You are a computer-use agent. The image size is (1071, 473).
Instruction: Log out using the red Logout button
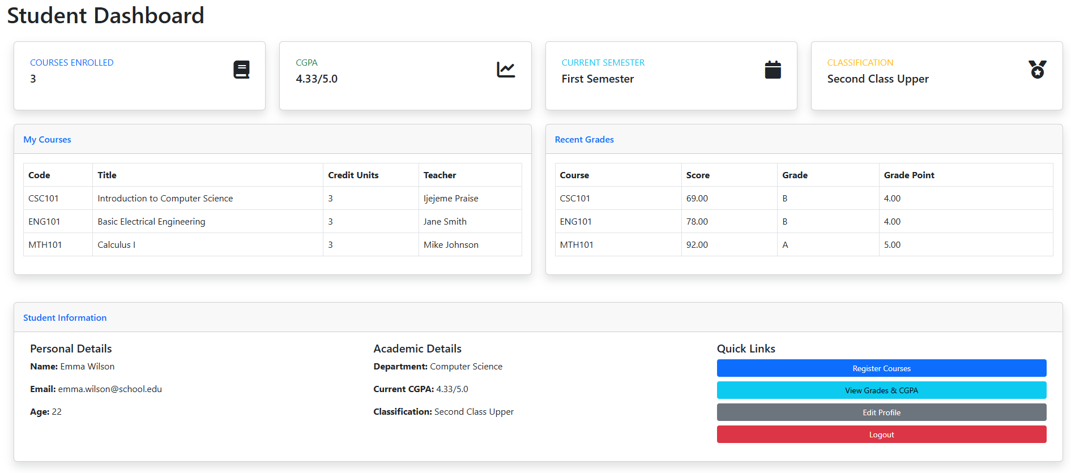click(x=881, y=435)
